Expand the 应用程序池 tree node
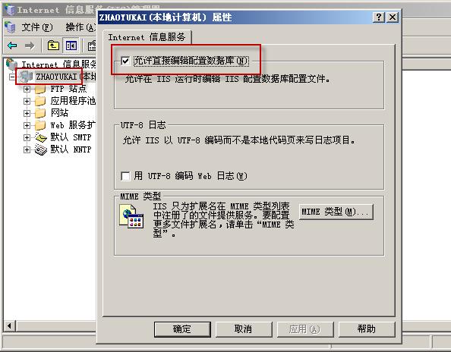451x352 pixels. point(27,101)
